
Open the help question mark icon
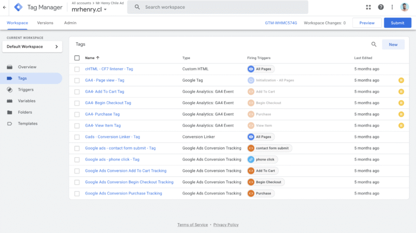click(x=381, y=7)
